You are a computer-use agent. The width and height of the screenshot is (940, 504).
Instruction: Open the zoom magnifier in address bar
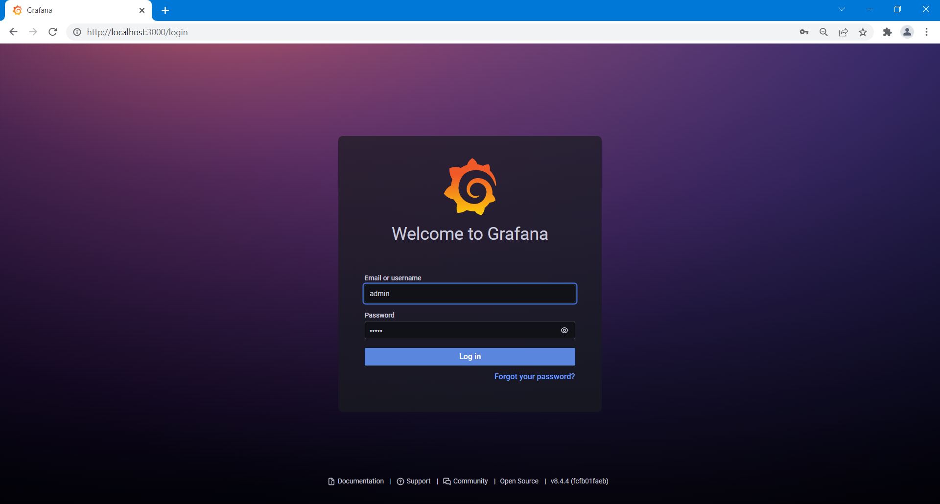[x=823, y=32]
